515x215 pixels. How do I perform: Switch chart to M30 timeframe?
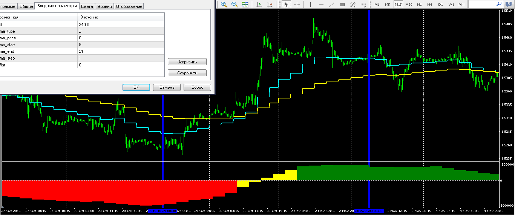(409, 5)
